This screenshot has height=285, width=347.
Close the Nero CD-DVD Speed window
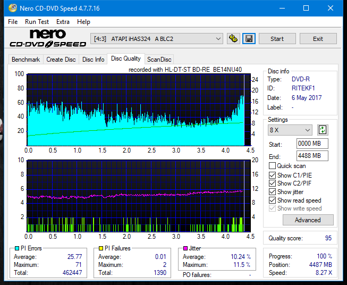331,8
